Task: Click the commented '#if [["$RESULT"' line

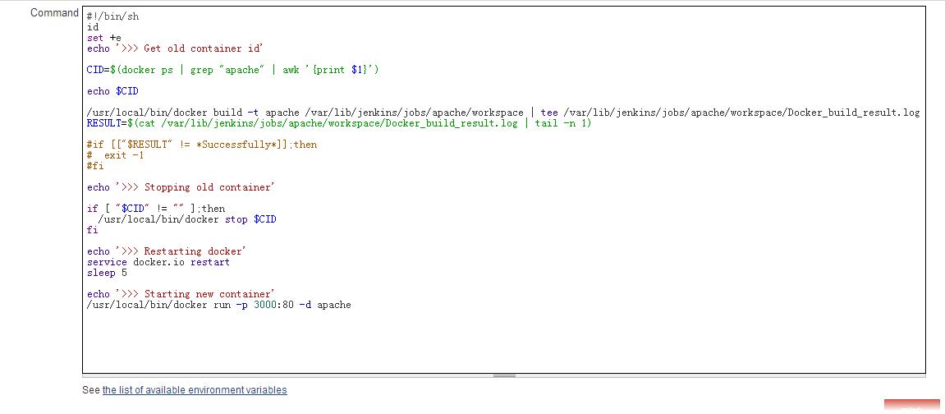Action: point(202,145)
